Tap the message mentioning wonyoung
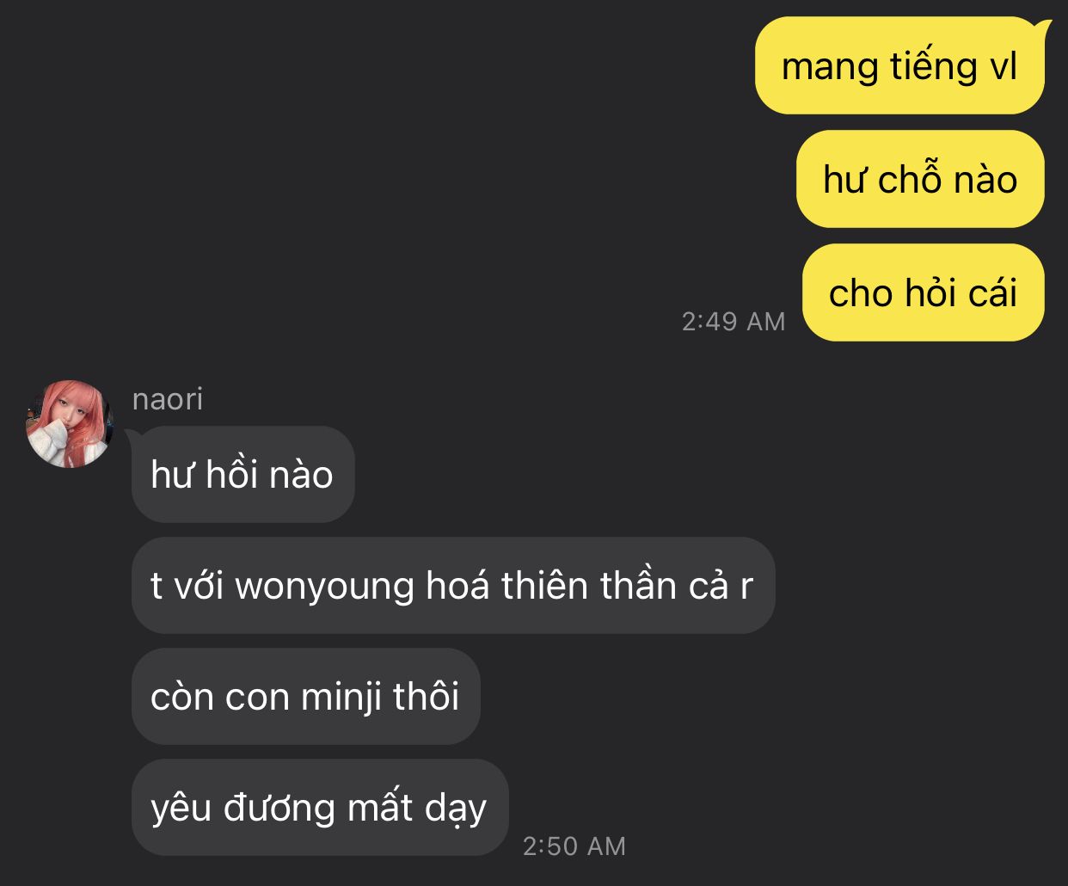 pyautogui.click(x=453, y=586)
